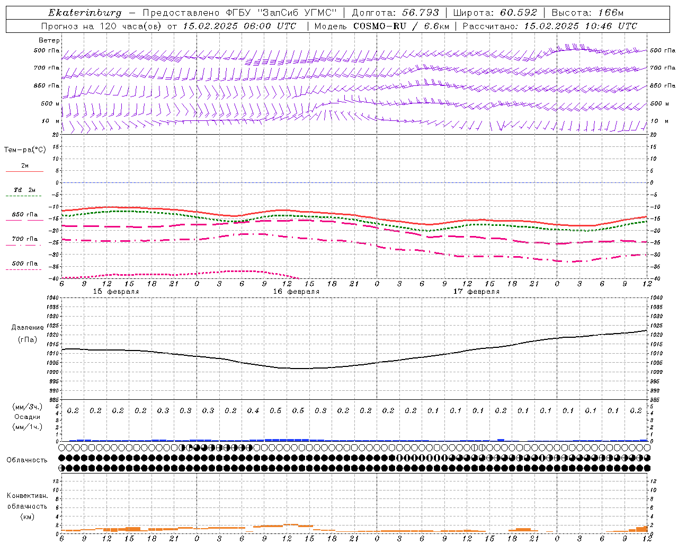Click the '16 февраля' date label
The image size is (678, 543).
[296, 292]
